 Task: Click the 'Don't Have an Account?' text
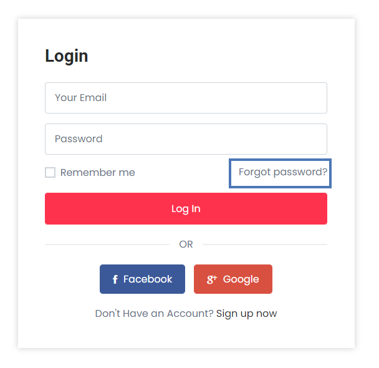pyautogui.click(x=154, y=313)
